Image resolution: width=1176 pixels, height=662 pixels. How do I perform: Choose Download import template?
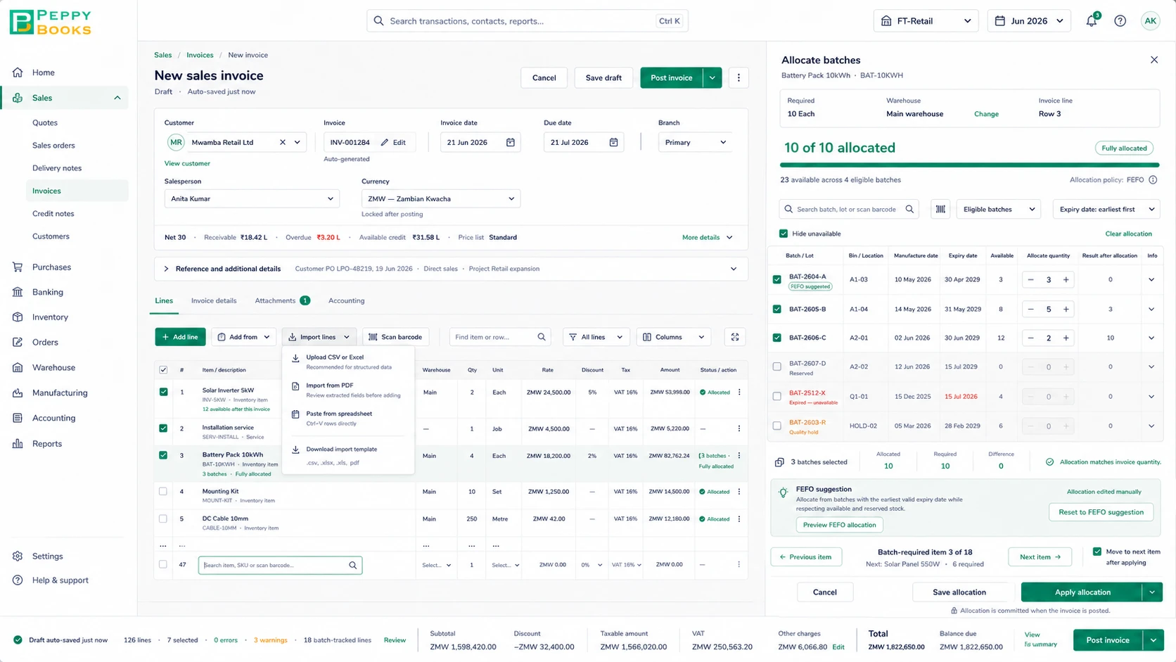click(x=348, y=455)
